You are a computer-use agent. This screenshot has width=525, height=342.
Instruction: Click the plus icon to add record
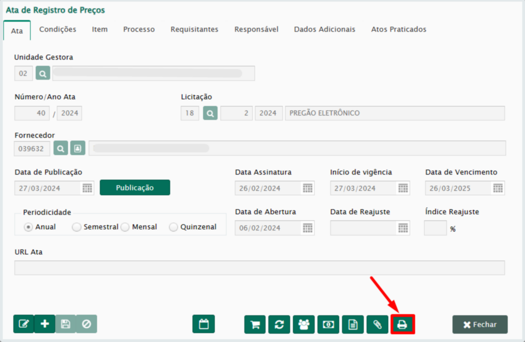click(x=45, y=324)
